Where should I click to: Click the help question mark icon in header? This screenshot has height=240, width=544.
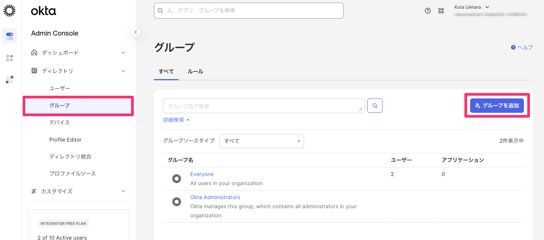tap(428, 11)
